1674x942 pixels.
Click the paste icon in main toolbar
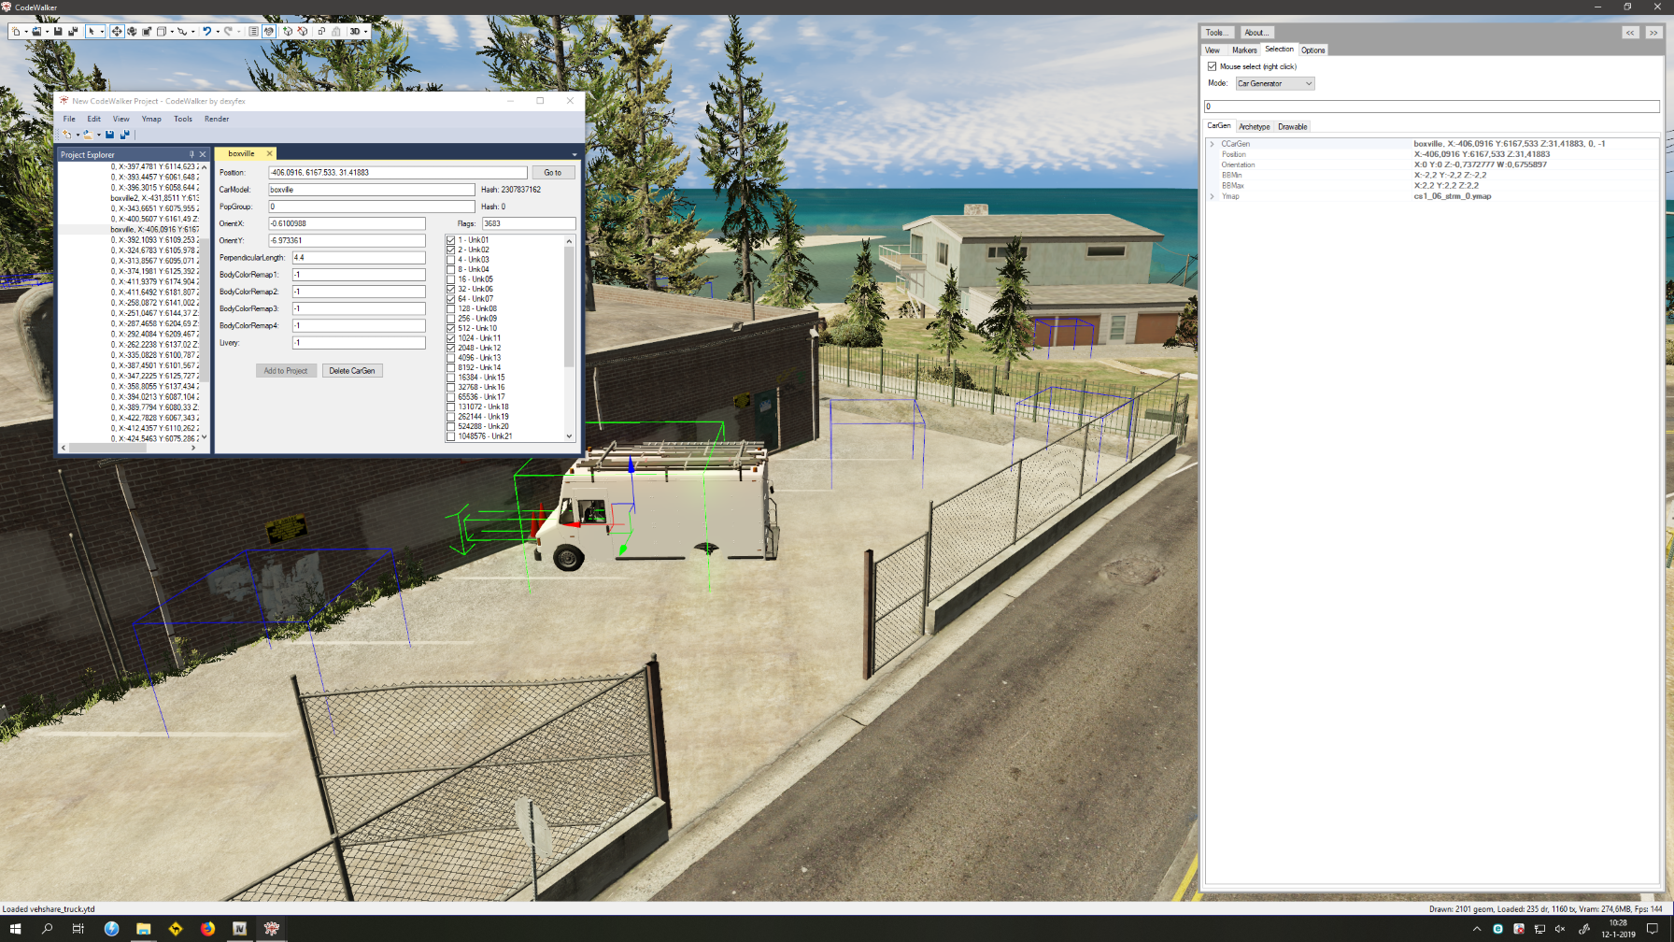click(336, 32)
